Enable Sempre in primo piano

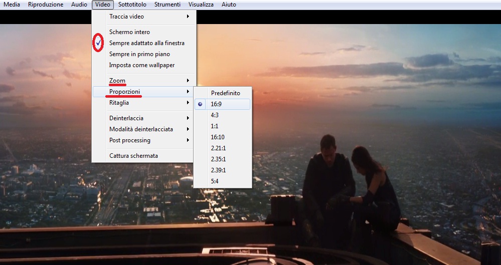[139, 54]
